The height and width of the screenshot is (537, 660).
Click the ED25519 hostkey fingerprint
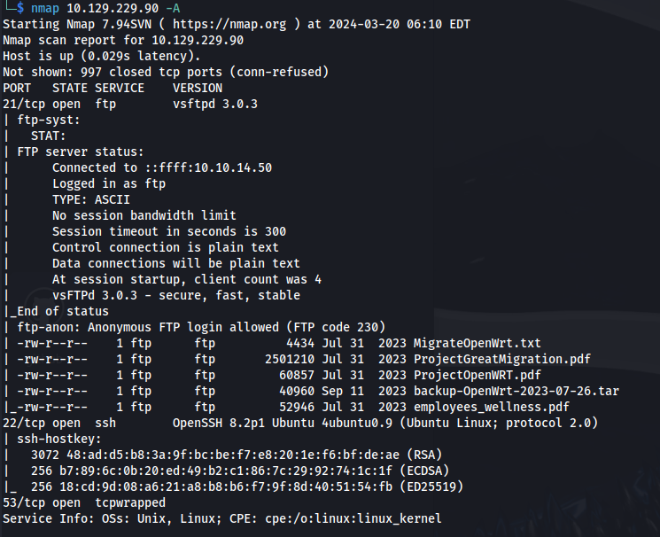(226, 486)
